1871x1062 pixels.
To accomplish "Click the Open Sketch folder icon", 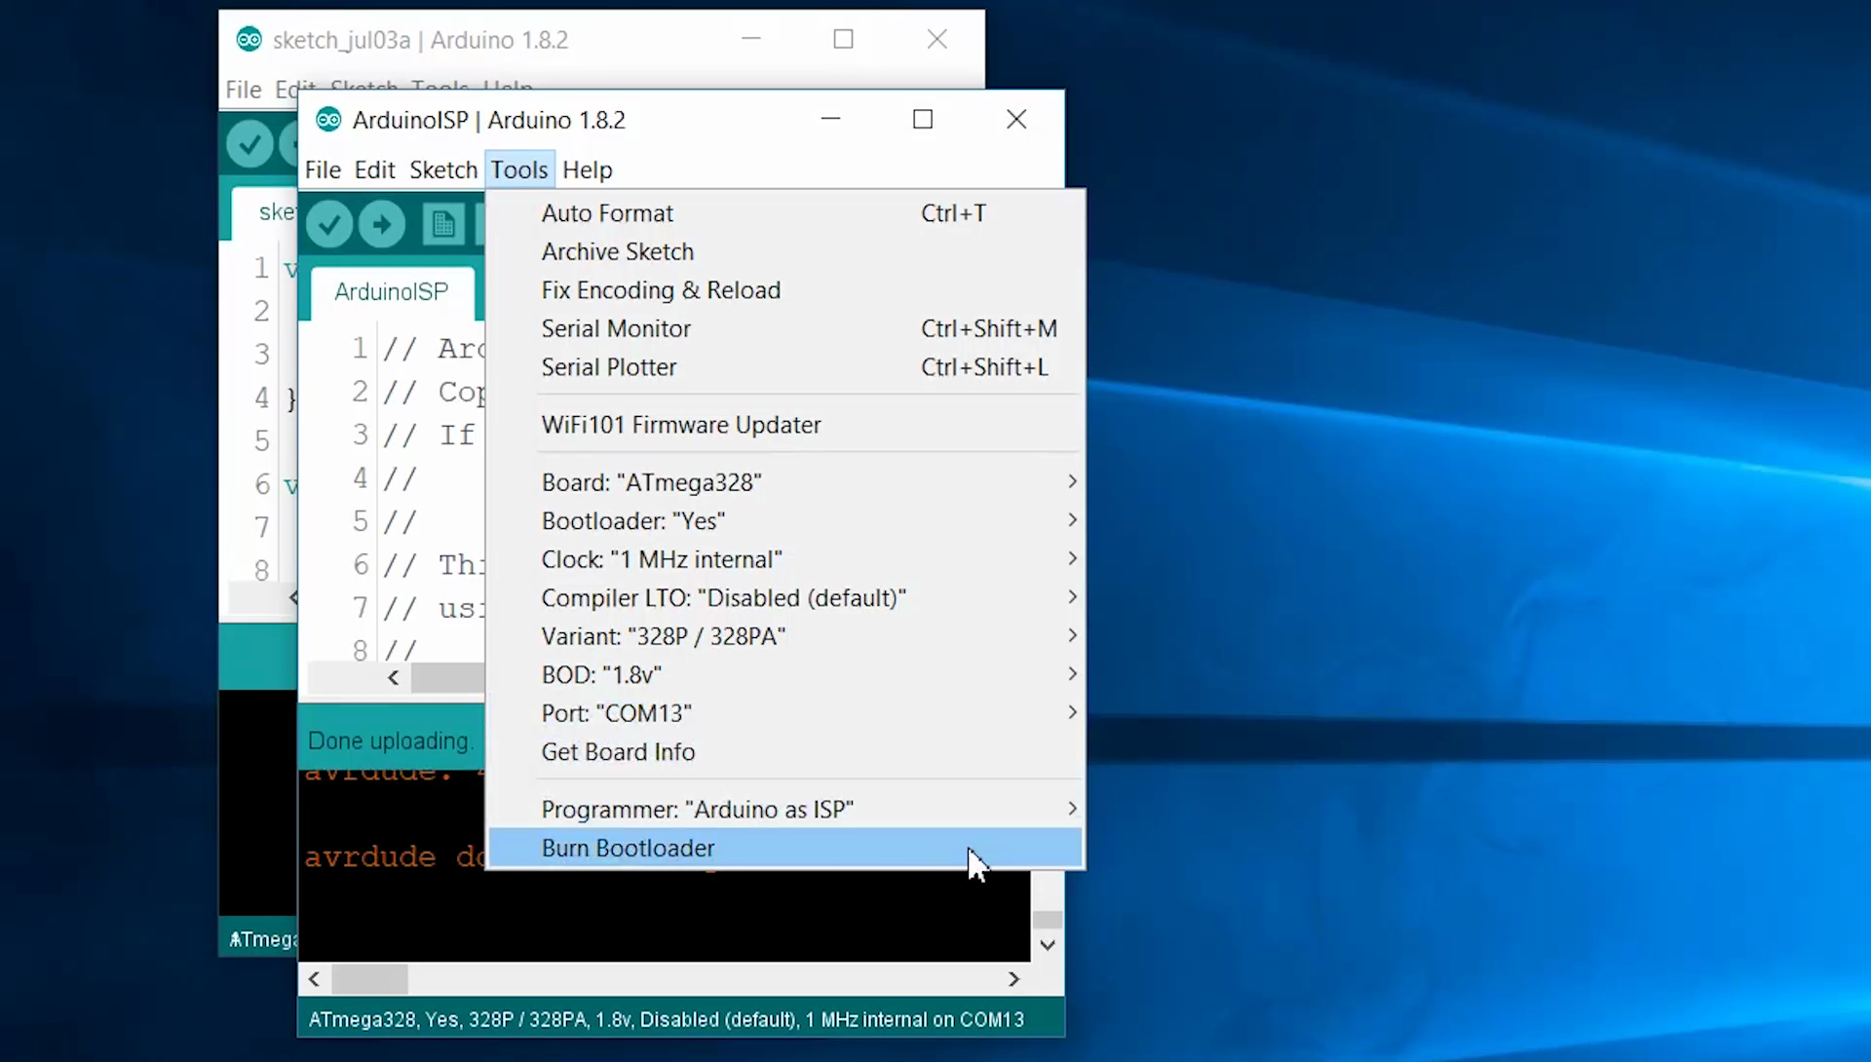I will (442, 223).
